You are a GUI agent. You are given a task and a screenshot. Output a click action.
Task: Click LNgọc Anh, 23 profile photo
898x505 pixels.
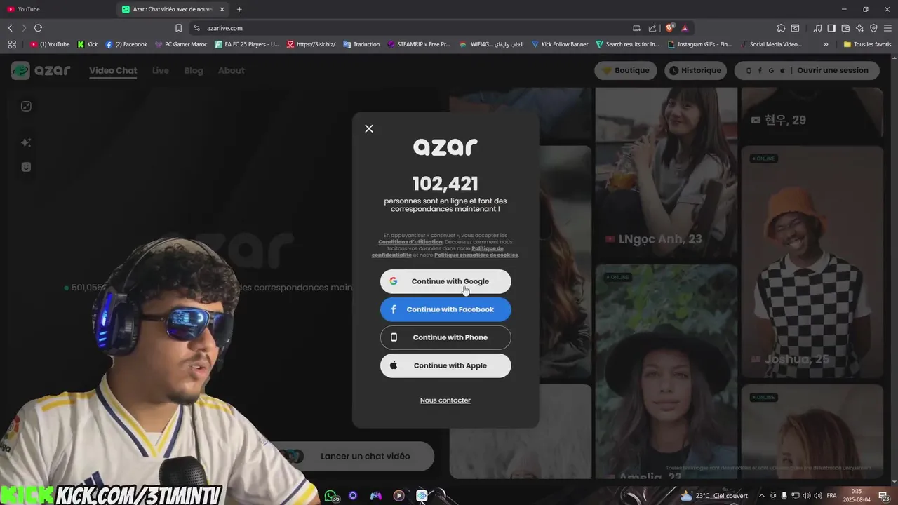666,172
